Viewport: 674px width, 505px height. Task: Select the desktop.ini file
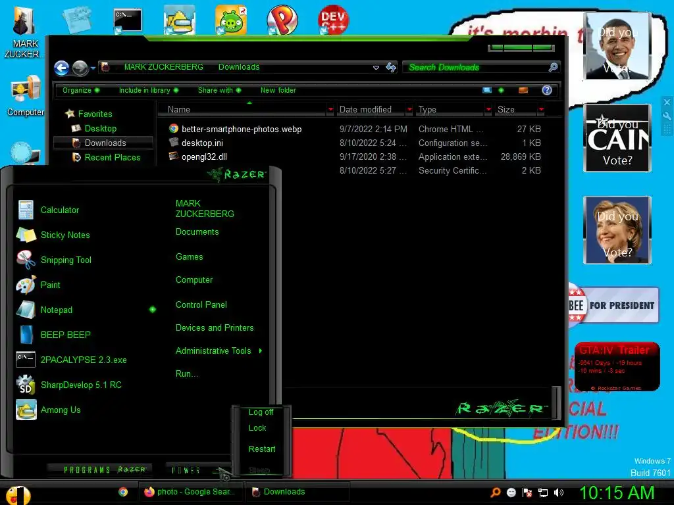[x=202, y=143]
